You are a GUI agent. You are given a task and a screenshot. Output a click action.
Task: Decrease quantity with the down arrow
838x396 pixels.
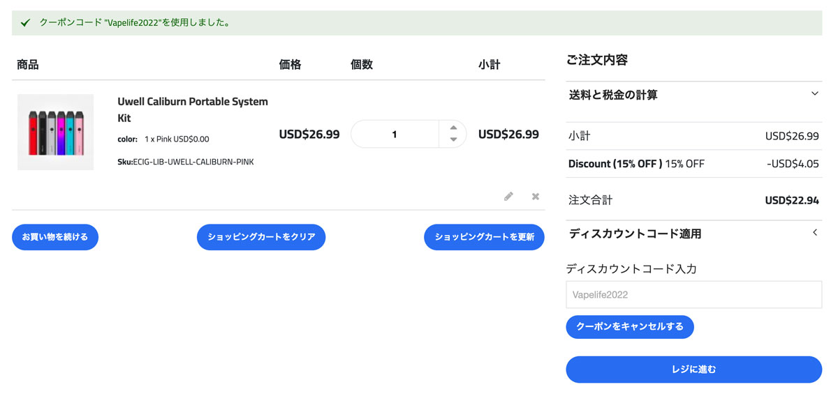click(453, 139)
